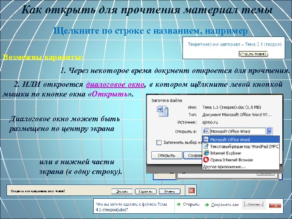Open link 'Теоретический материал – Тема 3.1 (теория)'
Image resolution: width=292 pixels, height=219 pixels.
coord(234,44)
